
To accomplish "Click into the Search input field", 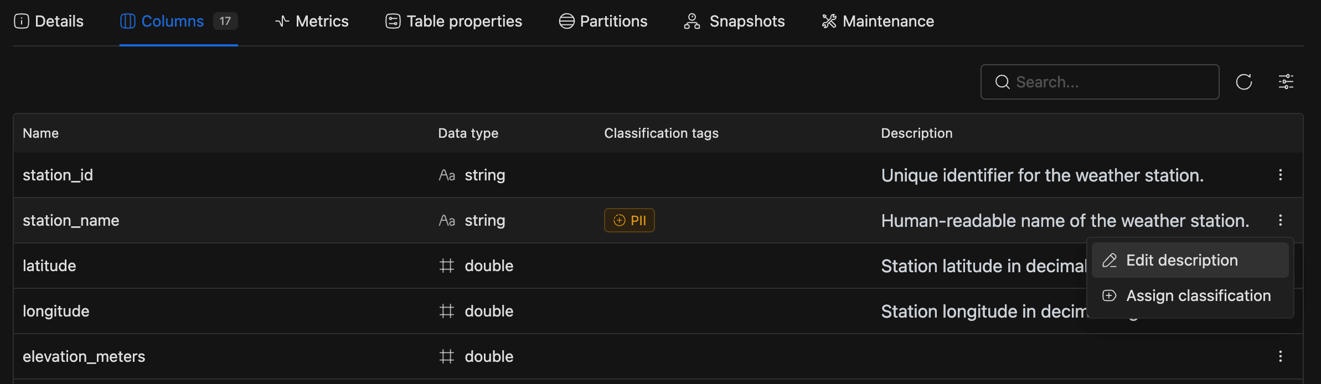I will point(1107,82).
